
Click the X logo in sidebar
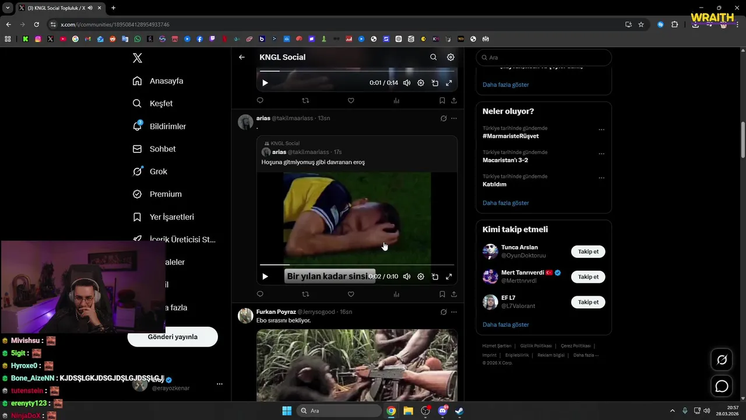138,58
